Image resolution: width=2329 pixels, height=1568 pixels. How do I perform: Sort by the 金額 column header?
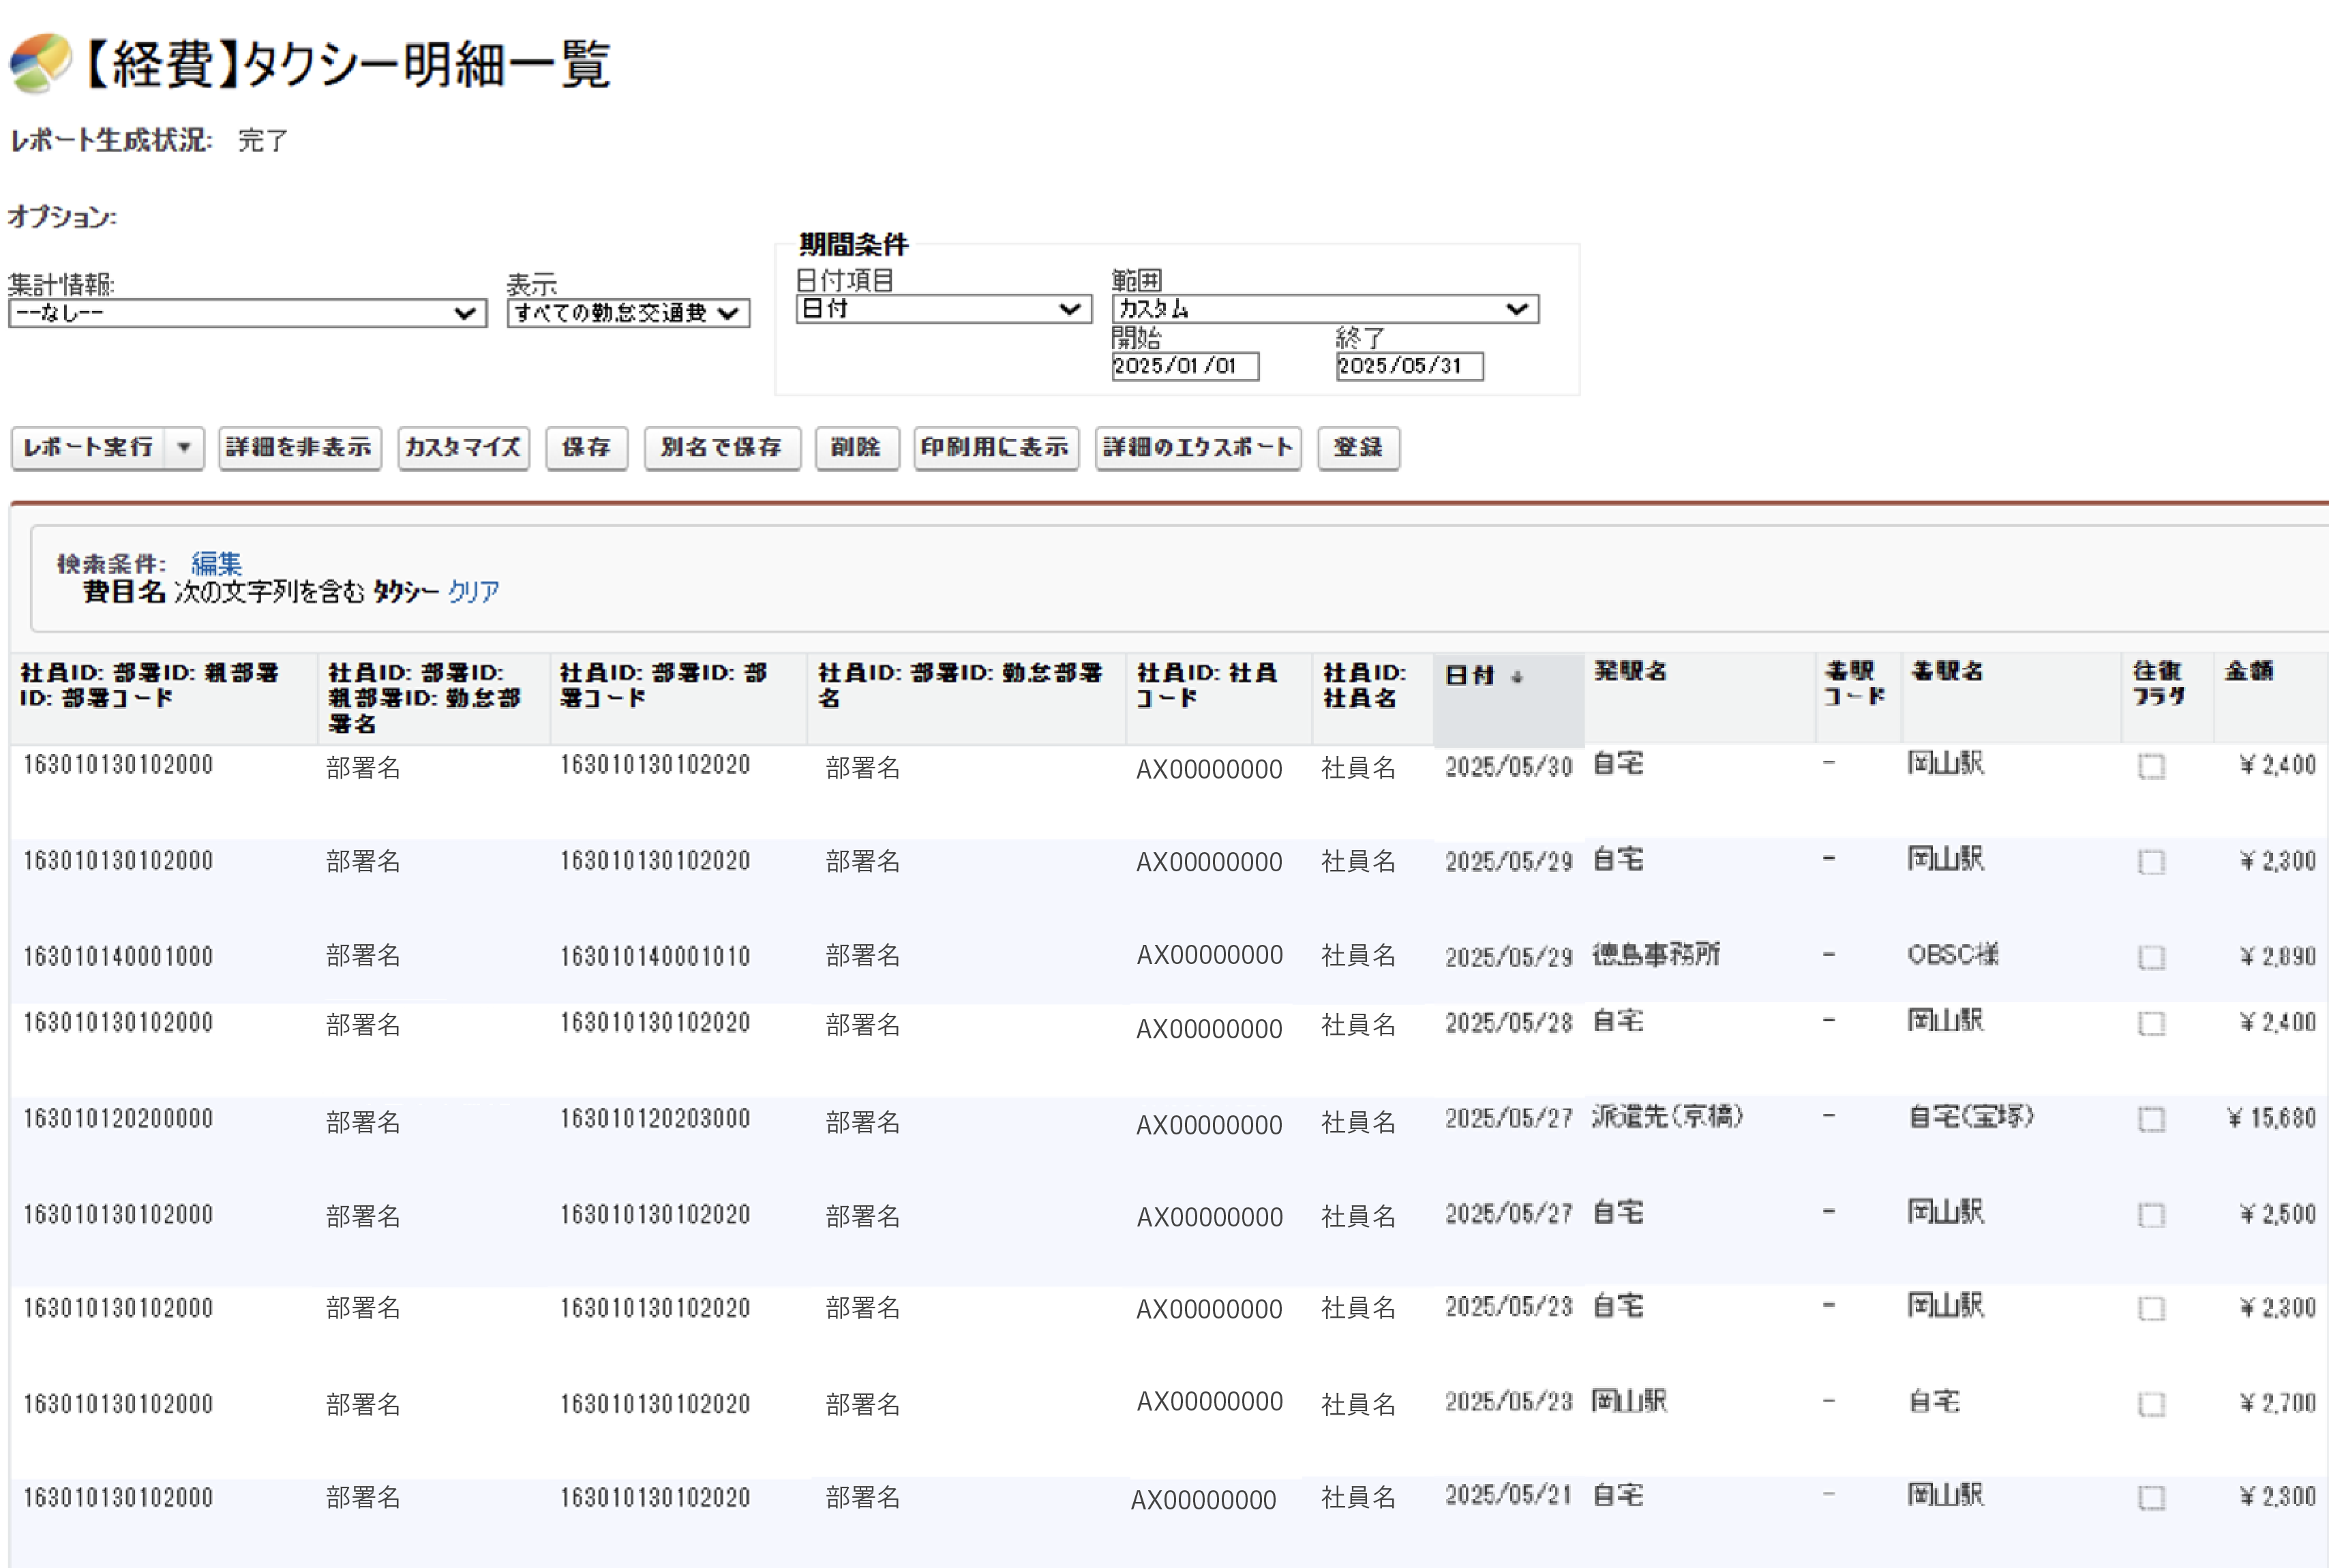click(x=2248, y=671)
